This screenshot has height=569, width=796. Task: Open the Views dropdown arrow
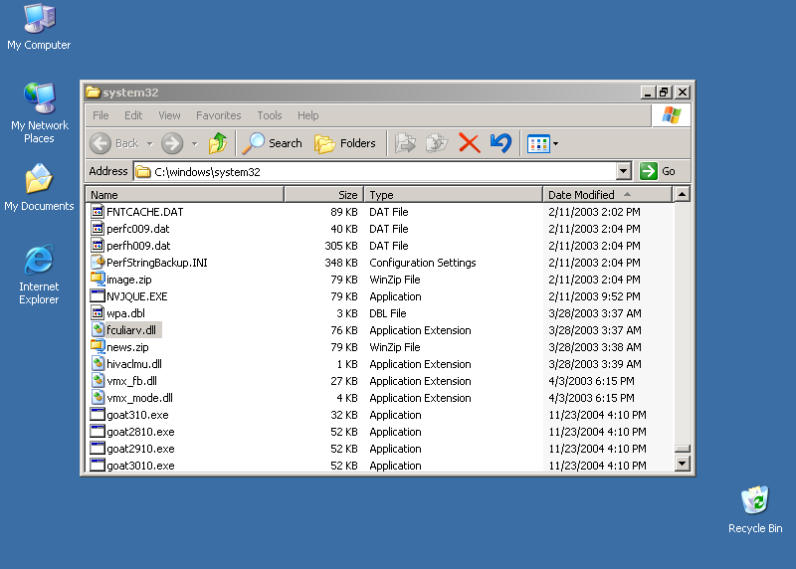click(x=555, y=144)
